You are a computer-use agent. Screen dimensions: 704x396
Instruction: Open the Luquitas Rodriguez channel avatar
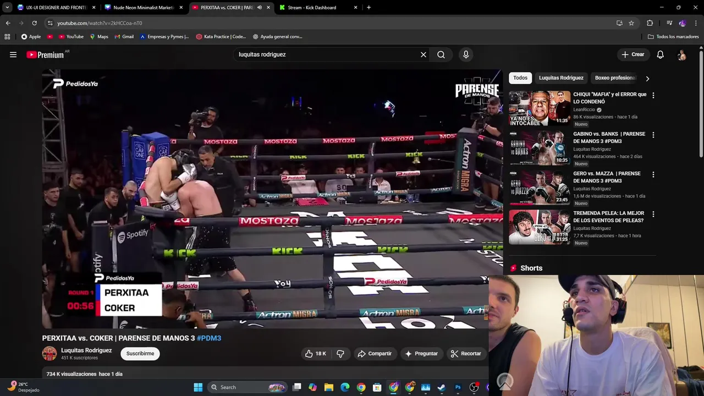pyautogui.click(x=50, y=354)
